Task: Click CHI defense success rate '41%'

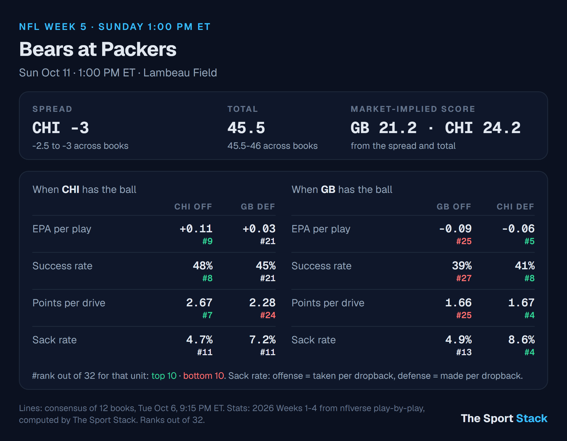Action: (x=525, y=266)
